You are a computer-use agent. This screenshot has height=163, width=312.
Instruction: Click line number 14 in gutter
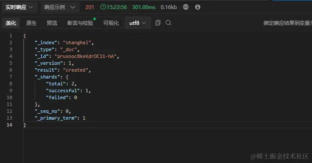[9, 125]
